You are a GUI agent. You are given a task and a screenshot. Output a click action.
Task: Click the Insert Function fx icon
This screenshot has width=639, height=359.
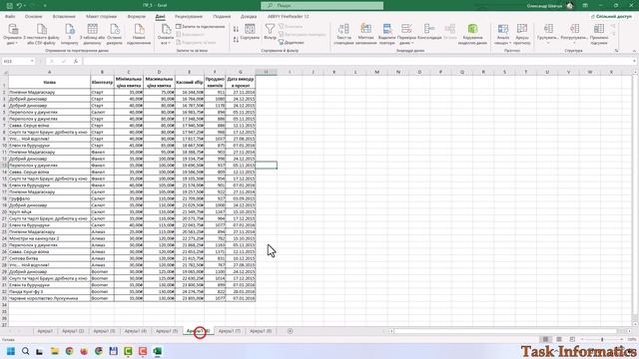coord(76,61)
